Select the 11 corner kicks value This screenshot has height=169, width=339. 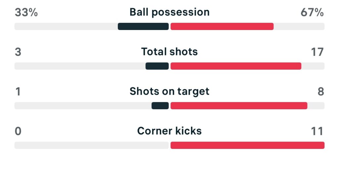(317, 131)
